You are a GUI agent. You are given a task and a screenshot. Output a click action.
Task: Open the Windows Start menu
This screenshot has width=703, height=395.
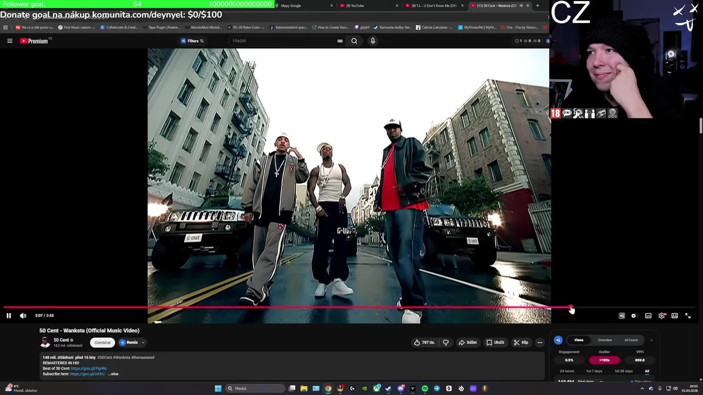tap(218, 388)
